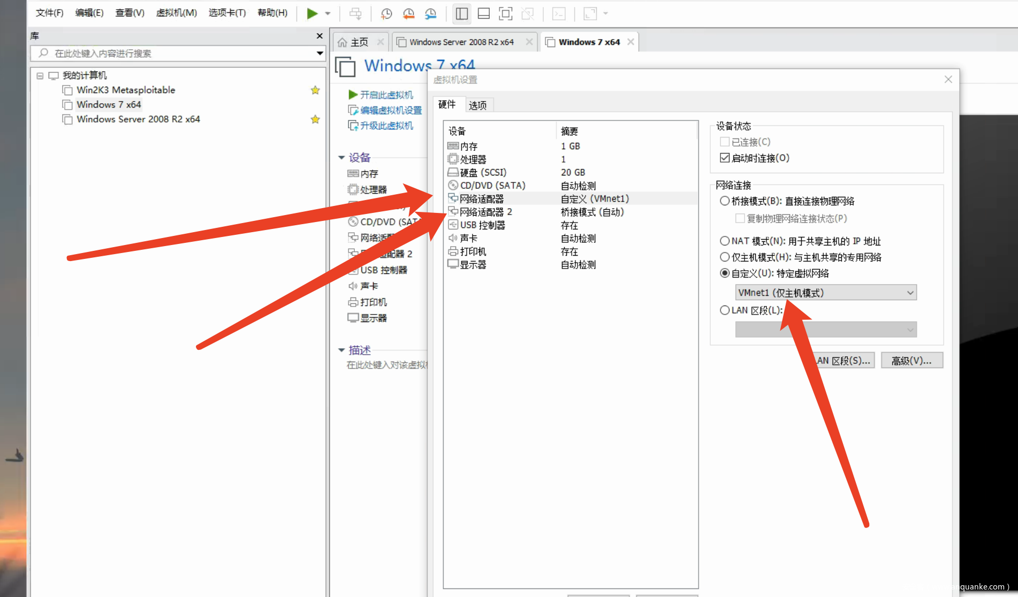Toggle the 启动时连接 checkbox
The image size is (1018, 597).
click(725, 158)
